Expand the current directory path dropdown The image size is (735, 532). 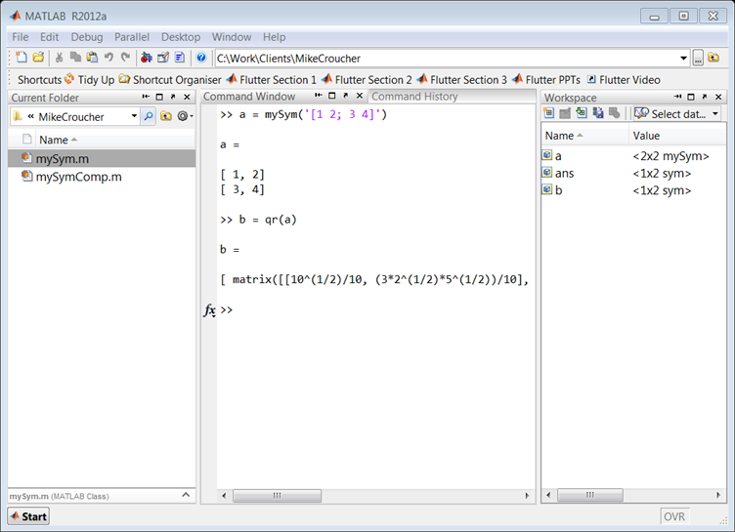point(684,59)
